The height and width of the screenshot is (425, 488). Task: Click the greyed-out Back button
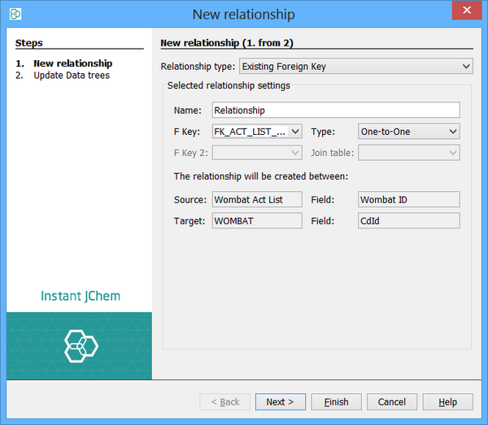pos(224,401)
